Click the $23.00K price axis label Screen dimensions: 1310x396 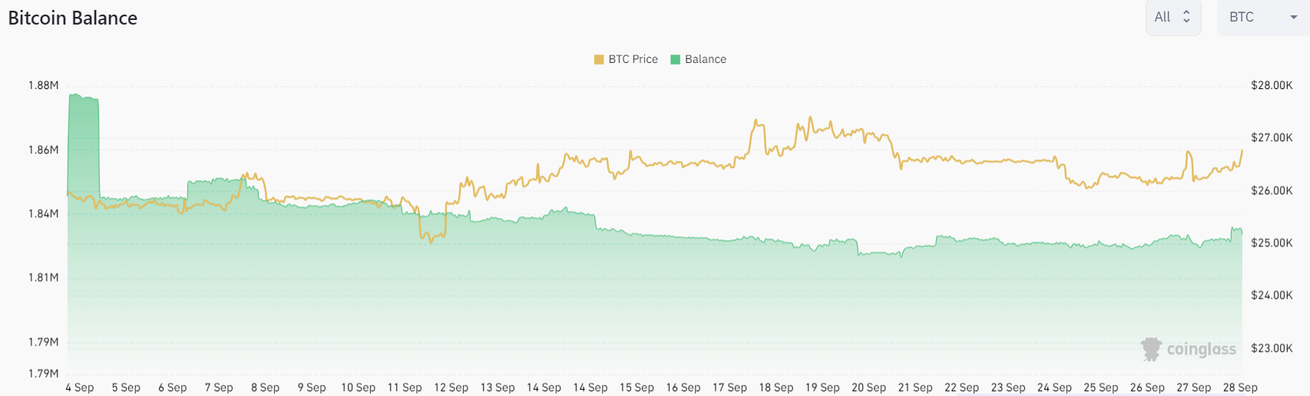point(1272,348)
